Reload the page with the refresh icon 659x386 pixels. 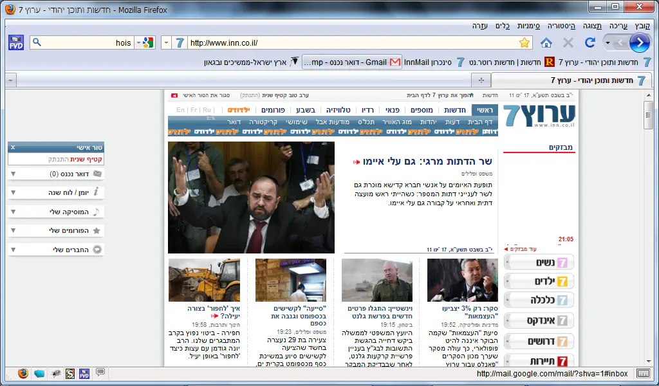pos(589,43)
